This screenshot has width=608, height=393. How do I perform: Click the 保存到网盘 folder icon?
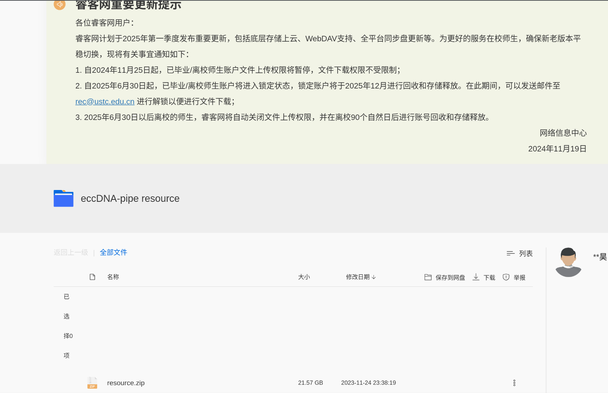coord(428,277)
